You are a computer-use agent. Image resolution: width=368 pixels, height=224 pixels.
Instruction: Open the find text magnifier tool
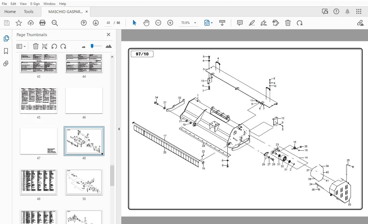point(55,23)
